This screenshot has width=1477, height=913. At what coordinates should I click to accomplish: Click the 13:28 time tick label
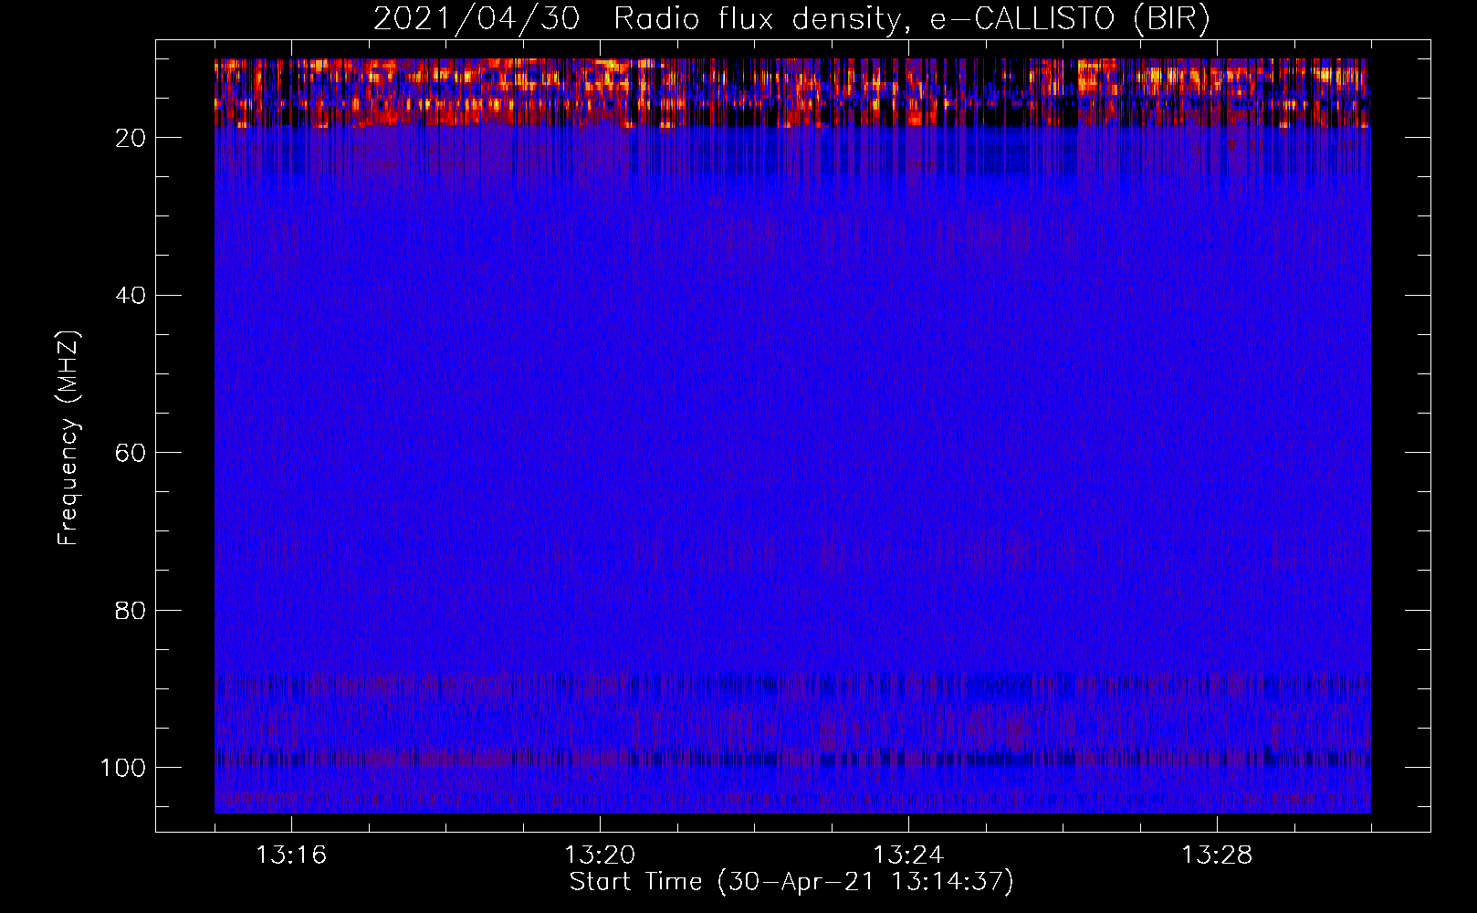(x=1217, y=855)
